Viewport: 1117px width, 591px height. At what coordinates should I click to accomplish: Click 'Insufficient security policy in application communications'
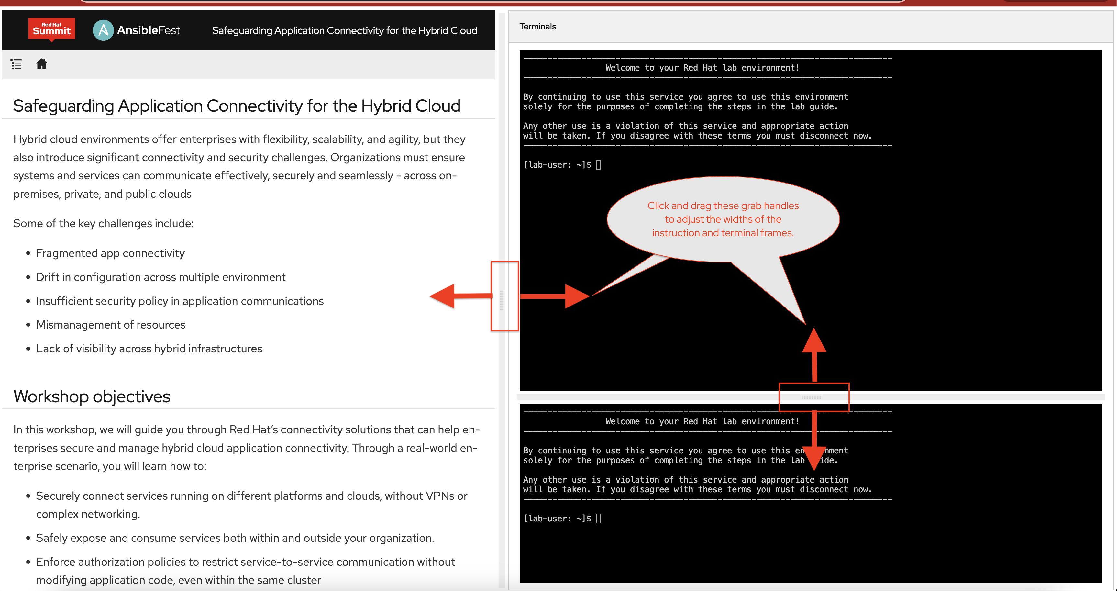tap(180, 301)
